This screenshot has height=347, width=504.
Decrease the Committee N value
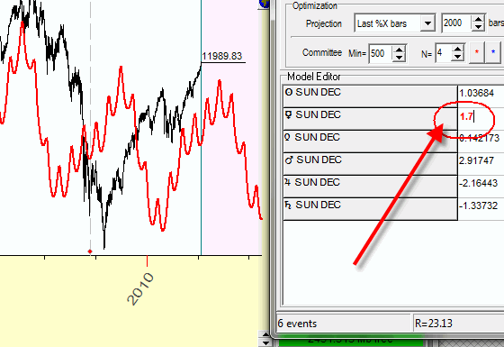(457, 57)
